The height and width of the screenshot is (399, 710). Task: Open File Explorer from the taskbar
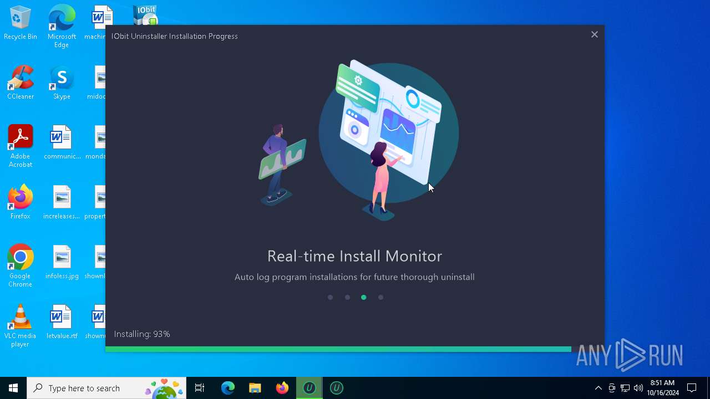[x=255, y=388]
